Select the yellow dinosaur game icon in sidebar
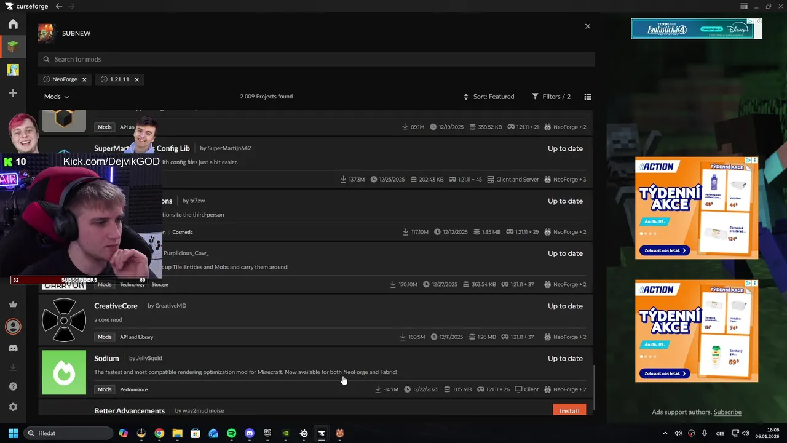787x443 pixels. point(13,70)
